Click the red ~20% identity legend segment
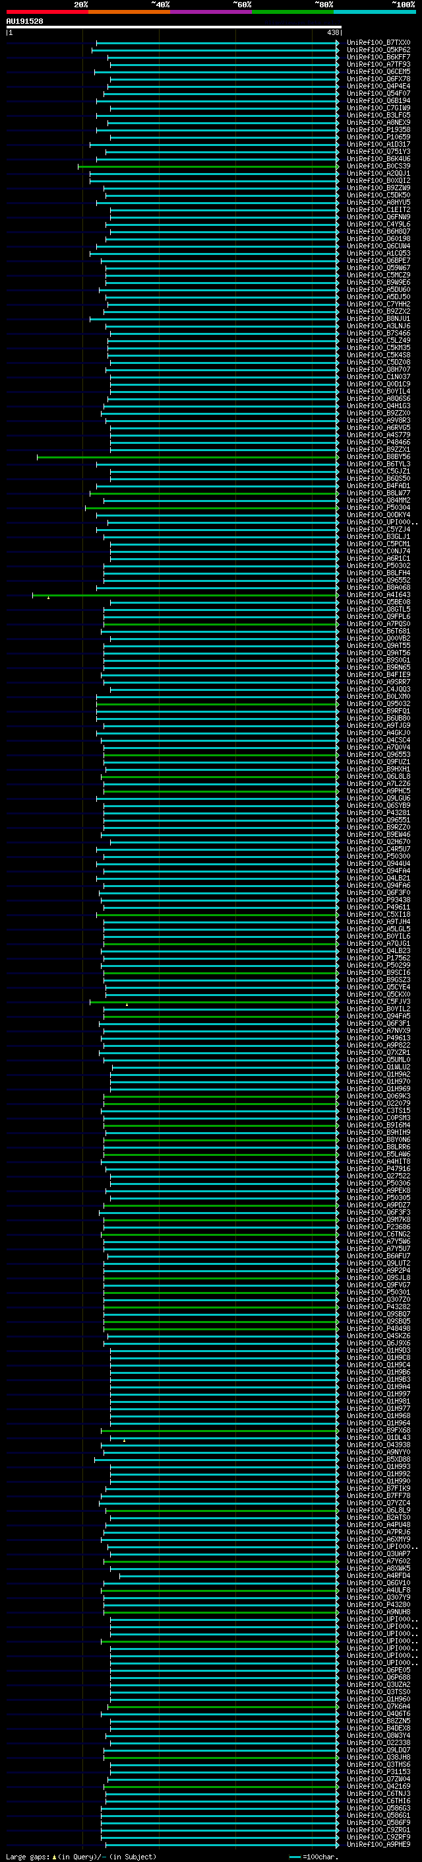 [47, 12]
